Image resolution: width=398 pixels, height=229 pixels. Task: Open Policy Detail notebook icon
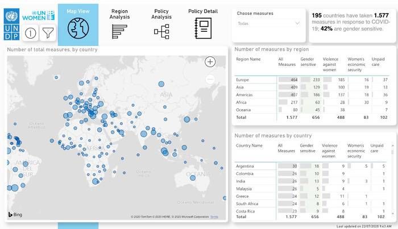click(203, 28)
